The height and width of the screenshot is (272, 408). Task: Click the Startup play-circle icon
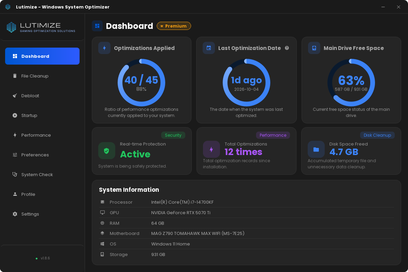coord(15,115)
